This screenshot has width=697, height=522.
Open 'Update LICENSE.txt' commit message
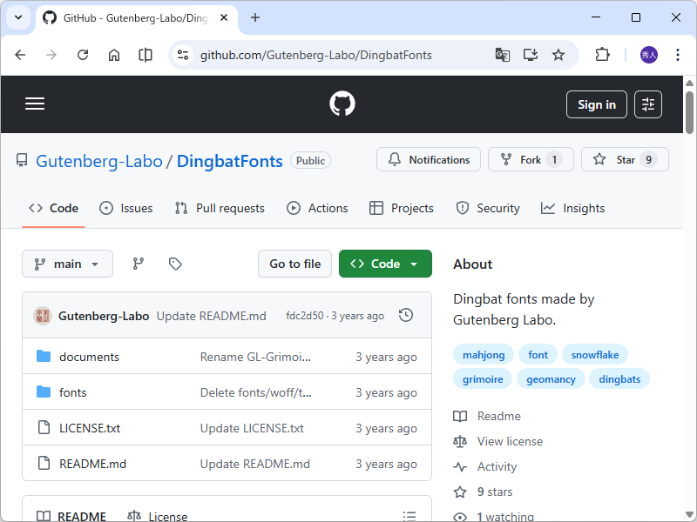252,428
